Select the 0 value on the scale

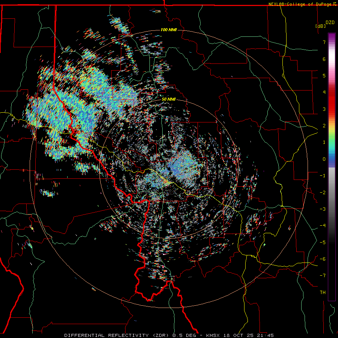click(324, 159)
